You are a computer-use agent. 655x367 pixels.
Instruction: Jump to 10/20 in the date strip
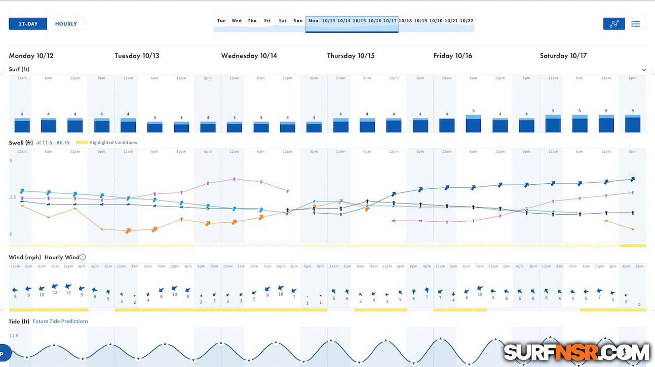436,21
